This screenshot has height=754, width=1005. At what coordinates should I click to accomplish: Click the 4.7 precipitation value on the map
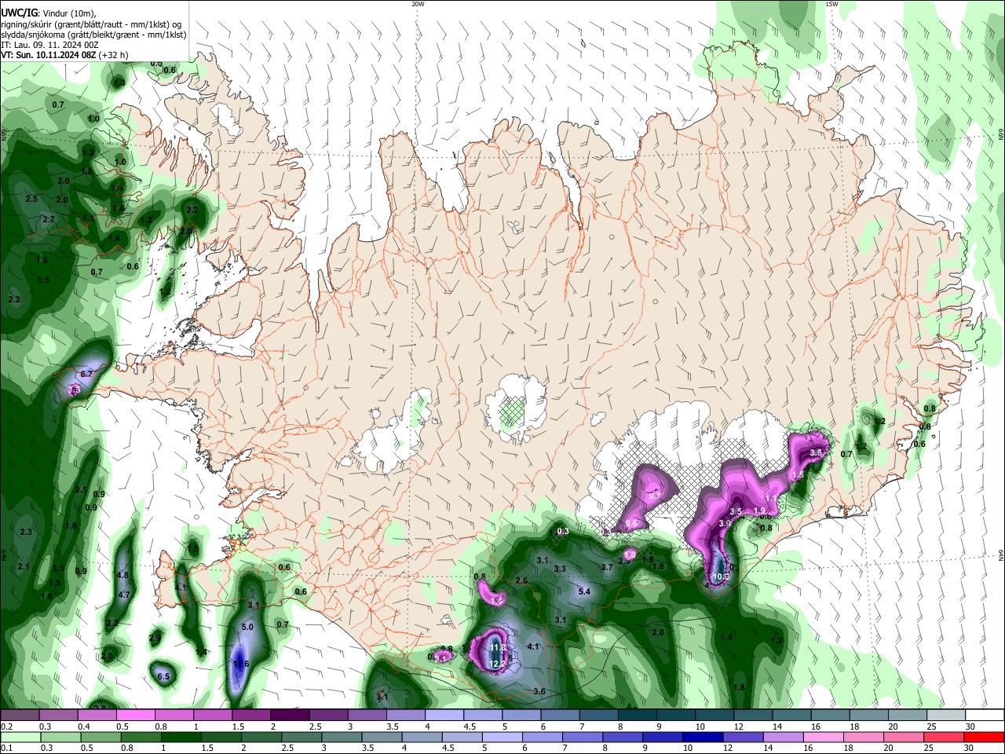point(123,595)
